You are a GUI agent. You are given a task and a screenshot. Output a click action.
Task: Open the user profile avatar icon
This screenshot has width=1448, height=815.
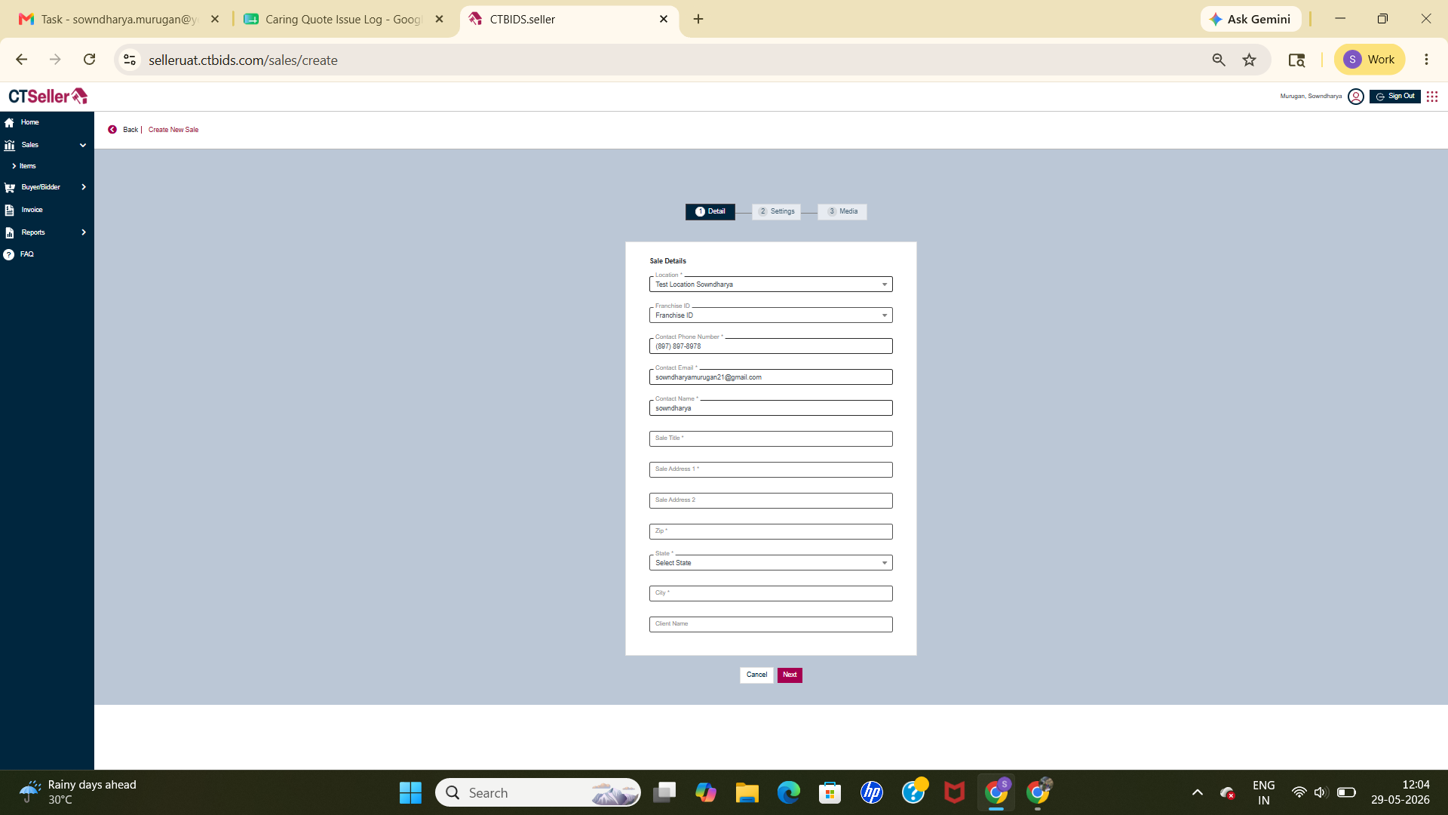(x=1355, y=97)
